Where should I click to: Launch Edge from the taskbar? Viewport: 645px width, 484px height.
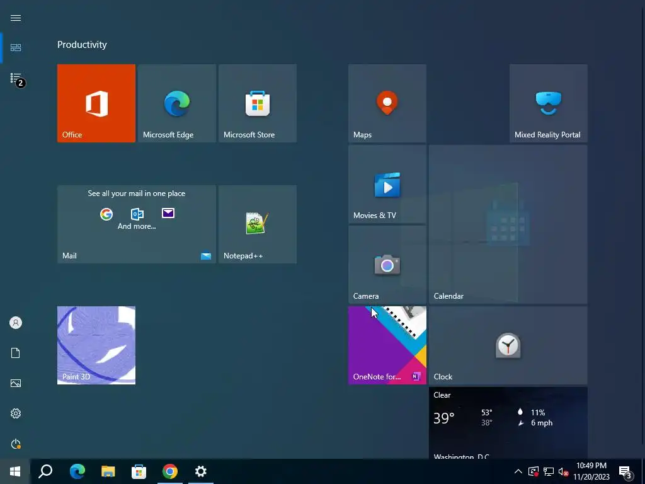[x=77, y=471]
